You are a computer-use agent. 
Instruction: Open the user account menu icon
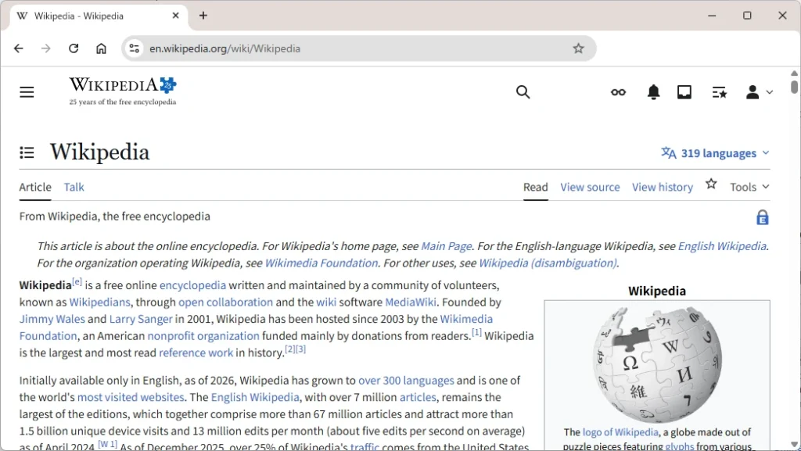(x=752, y=91)
